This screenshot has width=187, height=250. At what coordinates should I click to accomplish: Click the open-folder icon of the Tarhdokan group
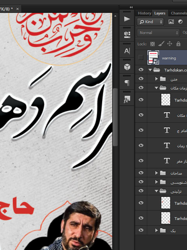(x=157, y=70)
